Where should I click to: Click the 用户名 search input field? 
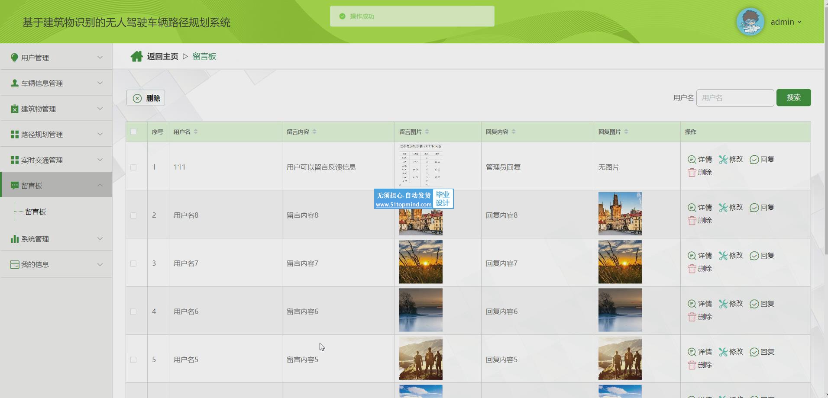tap(735, 98)
